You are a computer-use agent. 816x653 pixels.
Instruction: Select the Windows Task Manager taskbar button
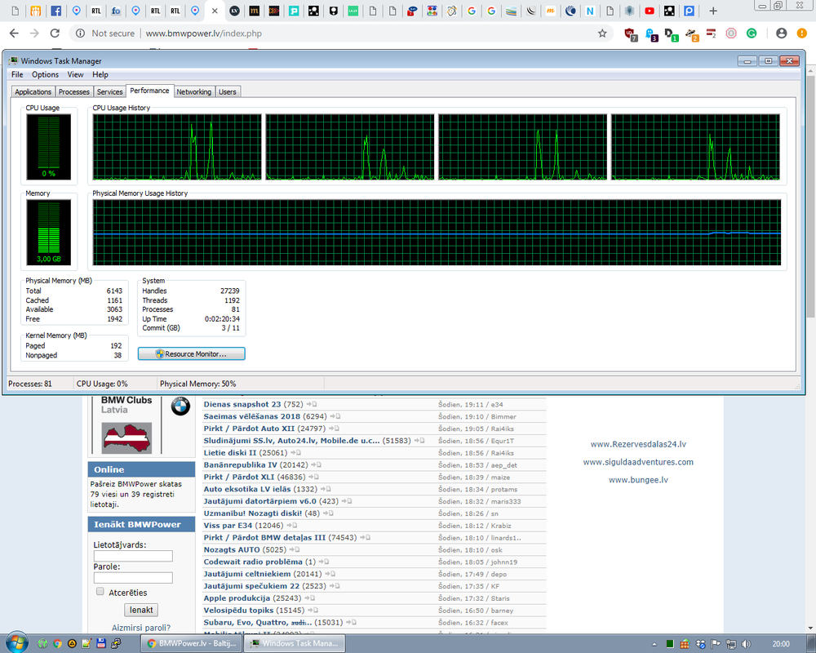pyautogui.click(x=295, y=643)
